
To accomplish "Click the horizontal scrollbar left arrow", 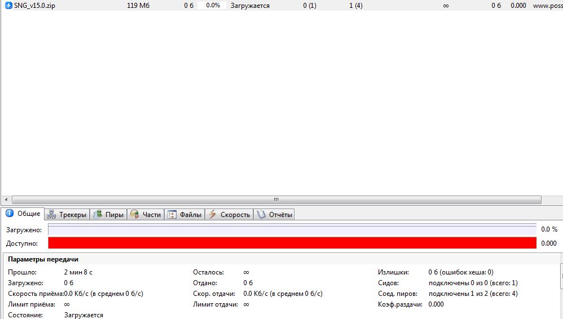I will click(6, 200).
